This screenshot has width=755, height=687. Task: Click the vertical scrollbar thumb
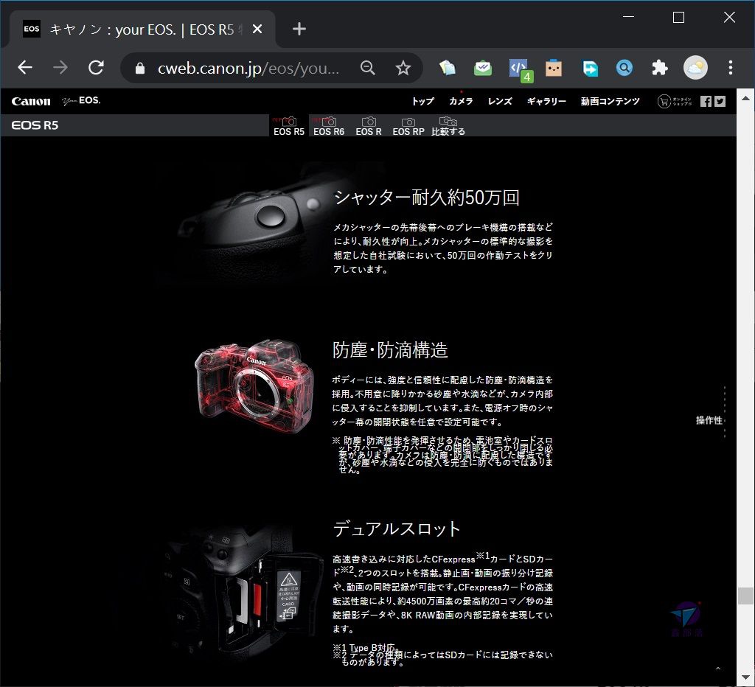coord(745,596)
